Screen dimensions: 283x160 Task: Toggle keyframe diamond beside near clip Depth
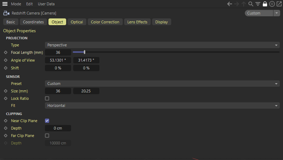(x=6, y=128)
